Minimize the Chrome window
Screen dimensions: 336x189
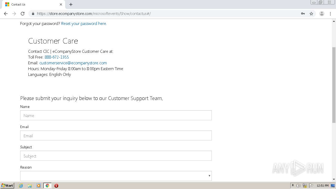tap(314, 2)
